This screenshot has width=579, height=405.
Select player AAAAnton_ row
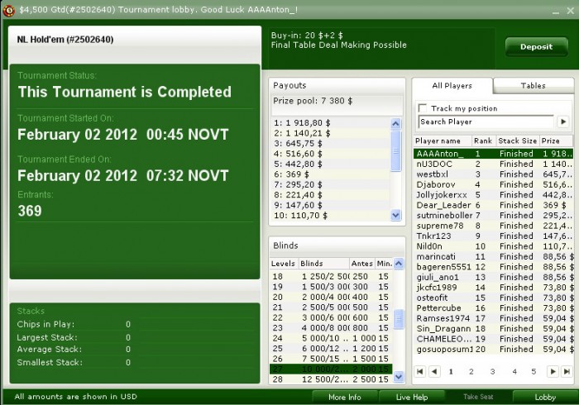(x=493, y=154)
